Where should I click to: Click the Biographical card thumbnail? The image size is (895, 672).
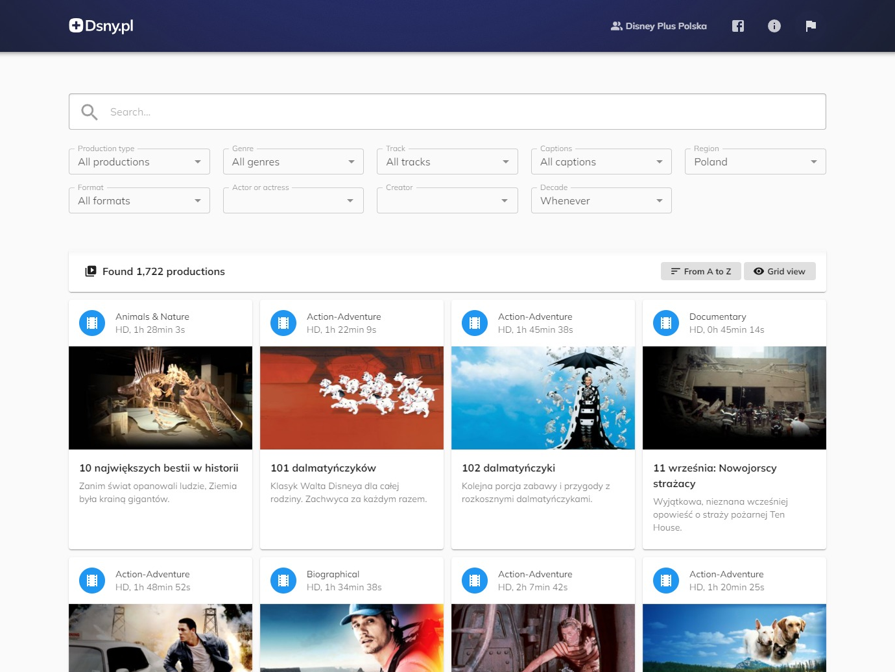pyautogui.click(x=352, y=638)
